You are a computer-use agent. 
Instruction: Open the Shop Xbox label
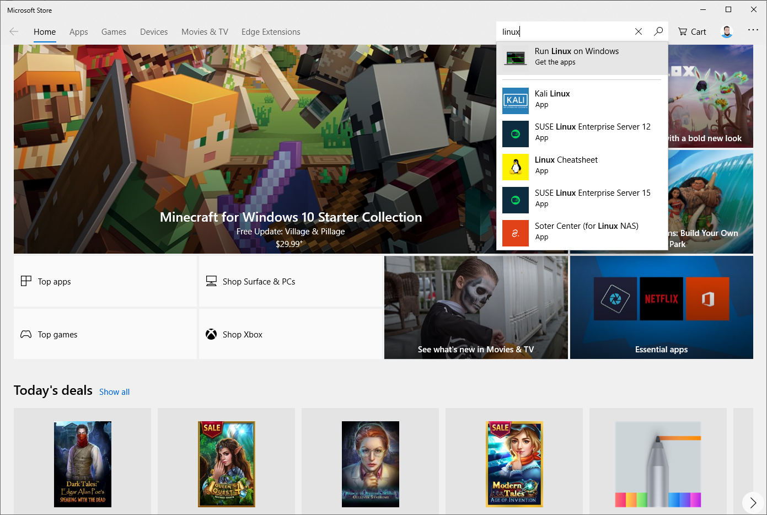click(x=243, y=335)
